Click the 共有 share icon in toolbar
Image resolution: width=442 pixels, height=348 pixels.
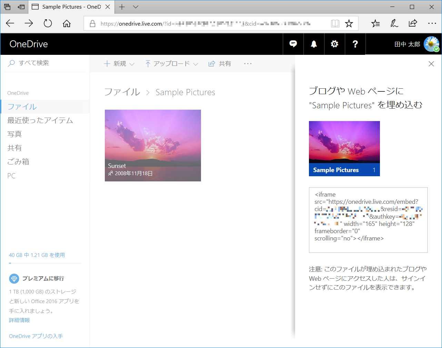[212, 63]
